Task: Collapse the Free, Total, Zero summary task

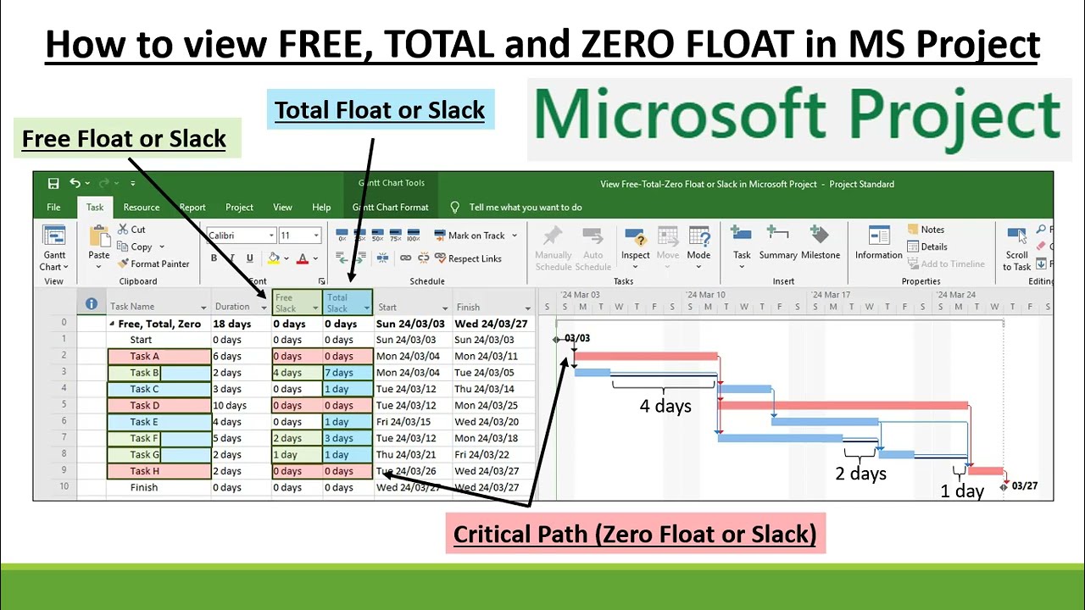Action: click(x=112, y=324)
